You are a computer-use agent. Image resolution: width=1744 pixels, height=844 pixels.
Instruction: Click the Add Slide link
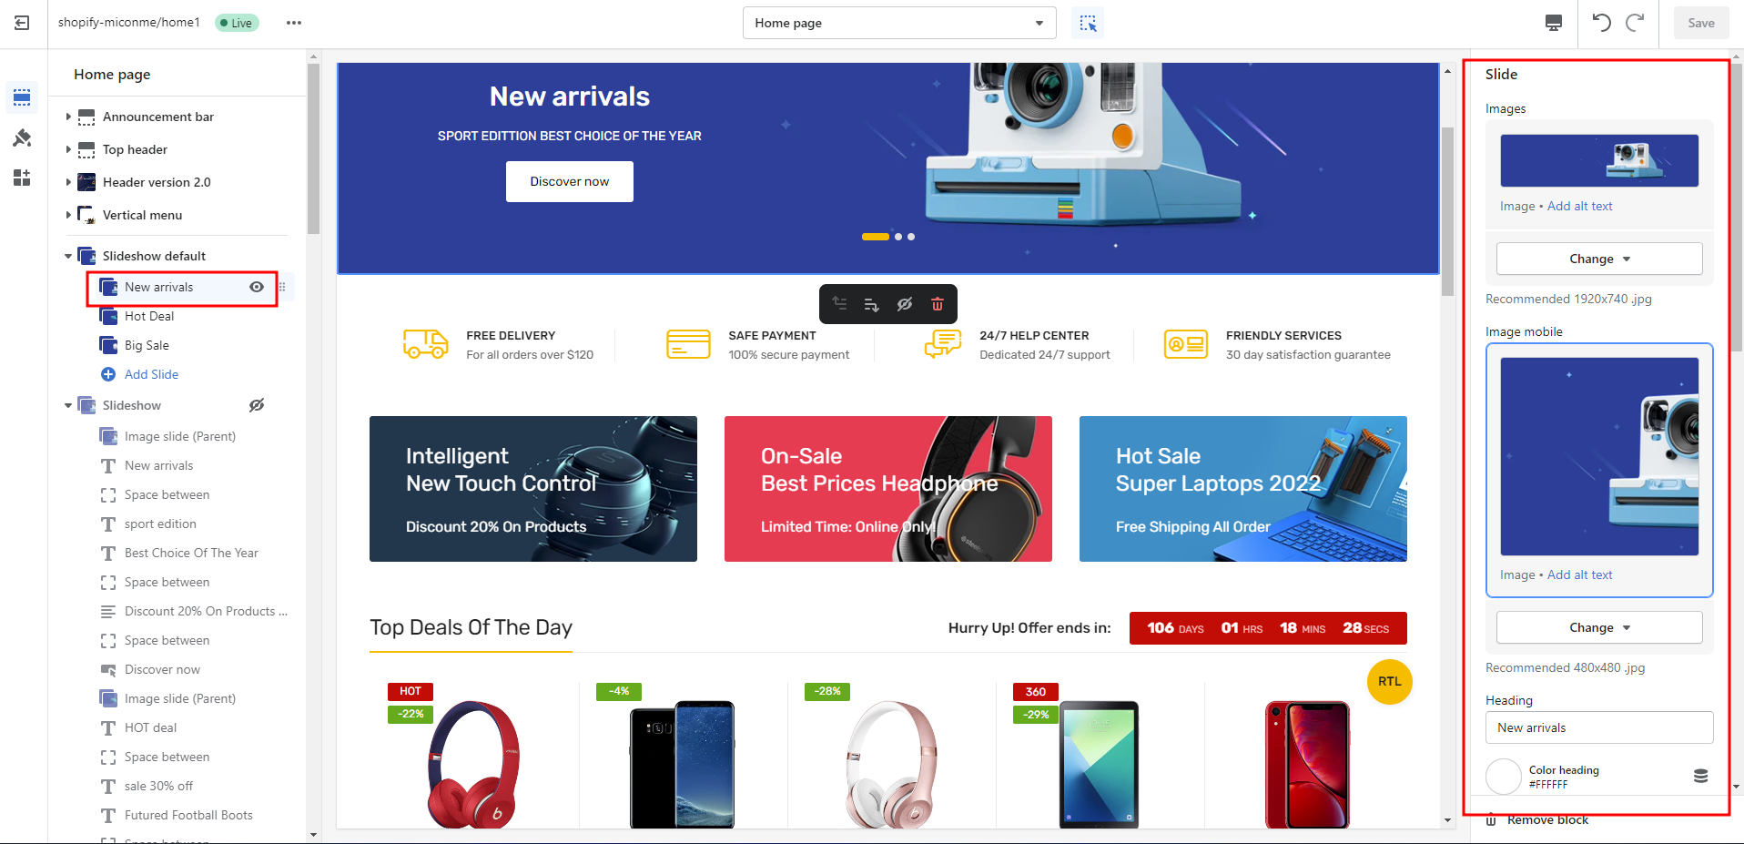(151, 374)
